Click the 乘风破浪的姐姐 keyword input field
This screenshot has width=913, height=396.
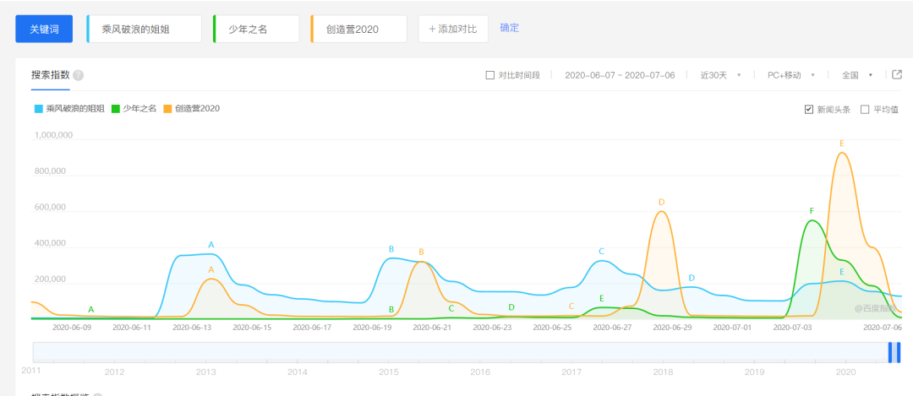[x=145, y=29]
